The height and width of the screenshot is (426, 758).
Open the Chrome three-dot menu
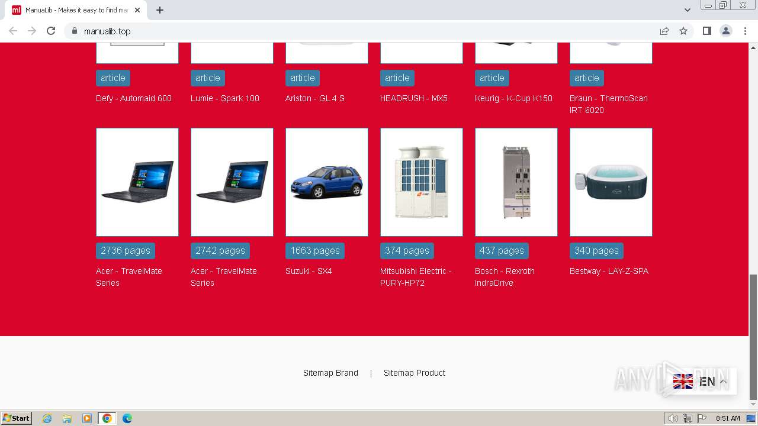[x=745, y=31]
